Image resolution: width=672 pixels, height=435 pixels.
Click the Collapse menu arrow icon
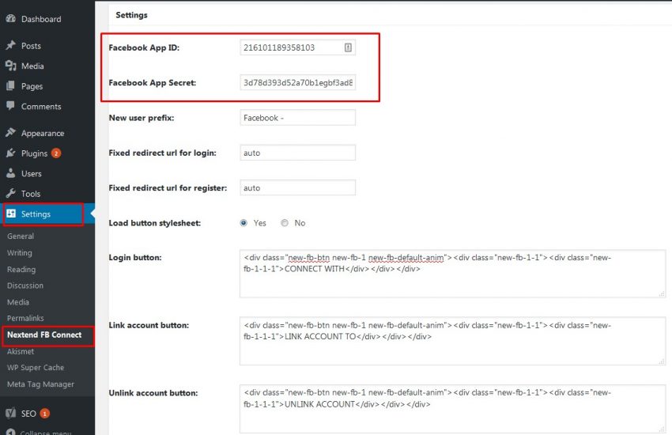pos(11,432)
